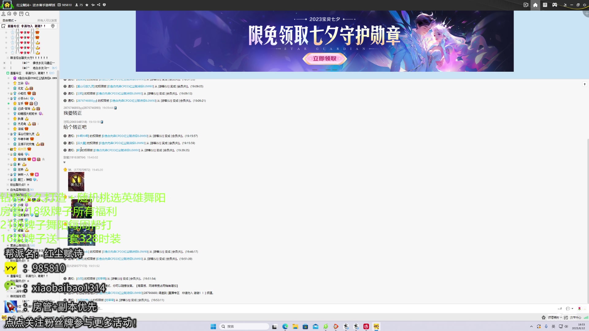Screen dimensions: 589x331
Task: Open the 频道模板 dropdown at bottom right
Action: pos(552,318)
